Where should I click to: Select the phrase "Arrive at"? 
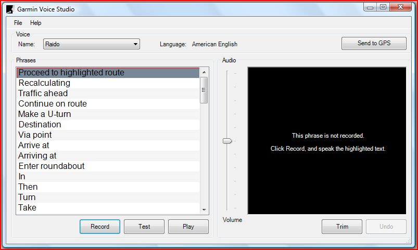pyautogui.click(x=108, y=146)
